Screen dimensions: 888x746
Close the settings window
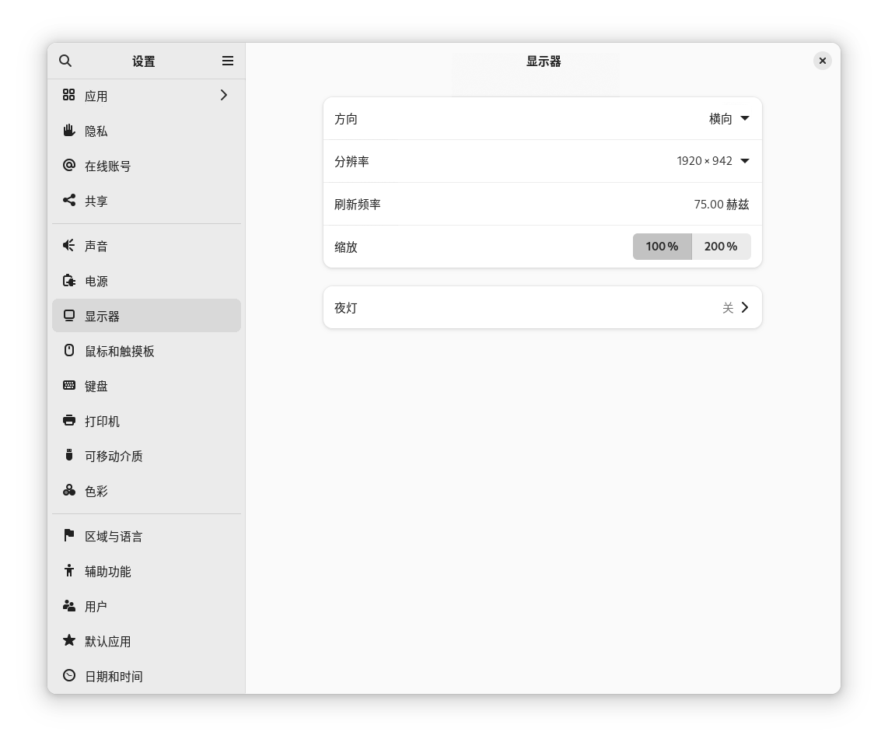[823, 61]
